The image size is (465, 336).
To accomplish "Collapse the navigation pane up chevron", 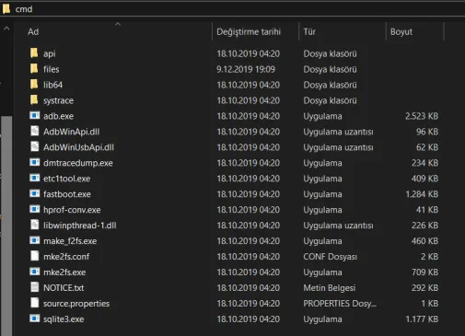I will (6, 29).
